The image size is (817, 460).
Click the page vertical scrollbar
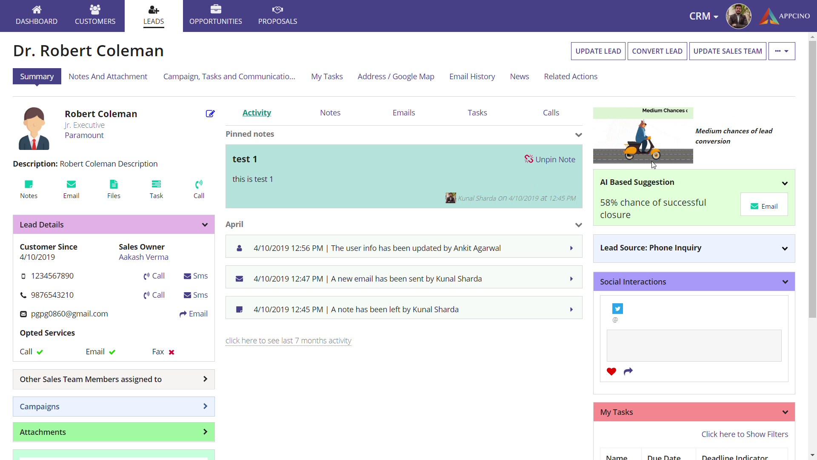(x=812, y=179)
